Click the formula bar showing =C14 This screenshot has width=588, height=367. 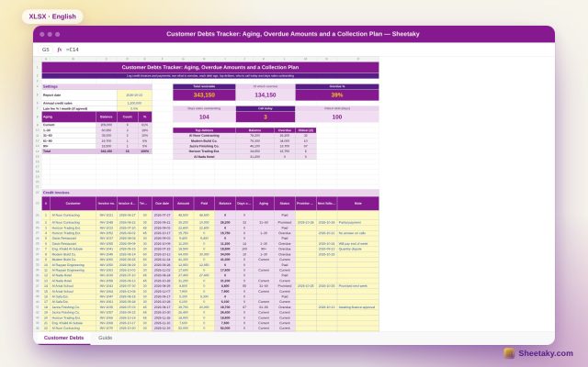(x=73, y=50)
